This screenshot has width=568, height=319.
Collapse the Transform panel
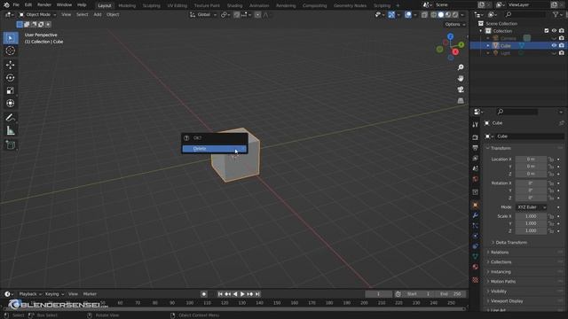pyautogui.click(x=501, y=148)
